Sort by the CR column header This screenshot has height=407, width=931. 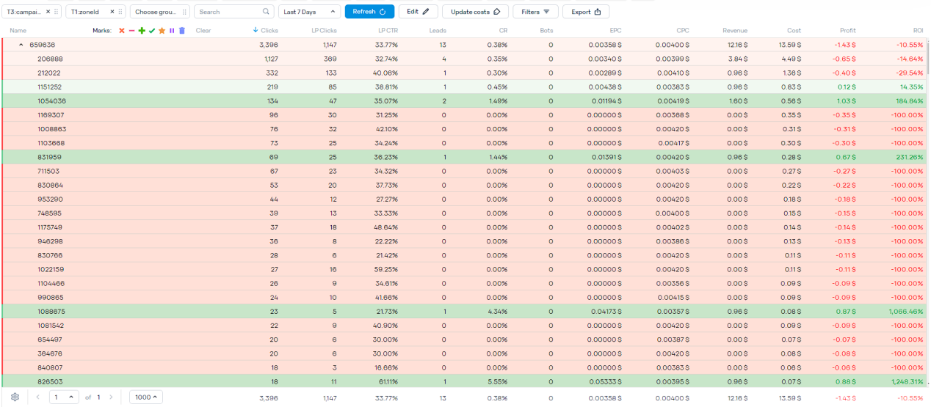click(x=503, y=31)
